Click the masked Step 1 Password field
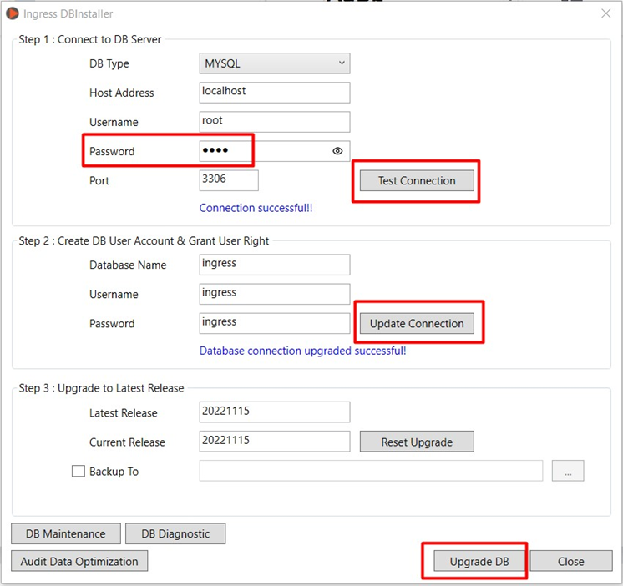623x586 pixels. 275,151
